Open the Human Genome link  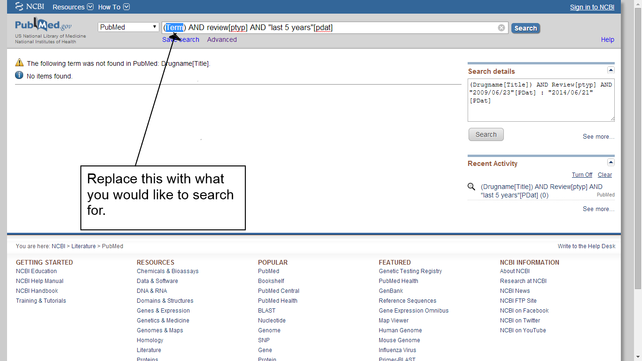tap(400, 330)
